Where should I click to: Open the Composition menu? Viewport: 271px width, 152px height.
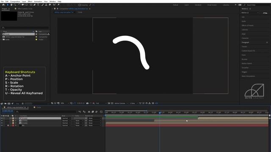(15, 1)
